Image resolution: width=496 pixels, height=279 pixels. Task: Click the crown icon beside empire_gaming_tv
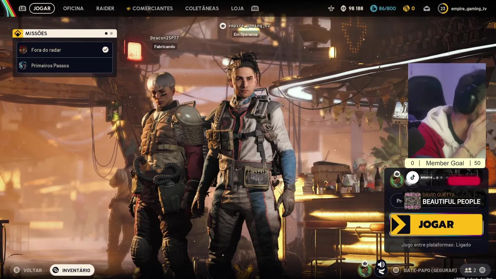click(223, 26)
